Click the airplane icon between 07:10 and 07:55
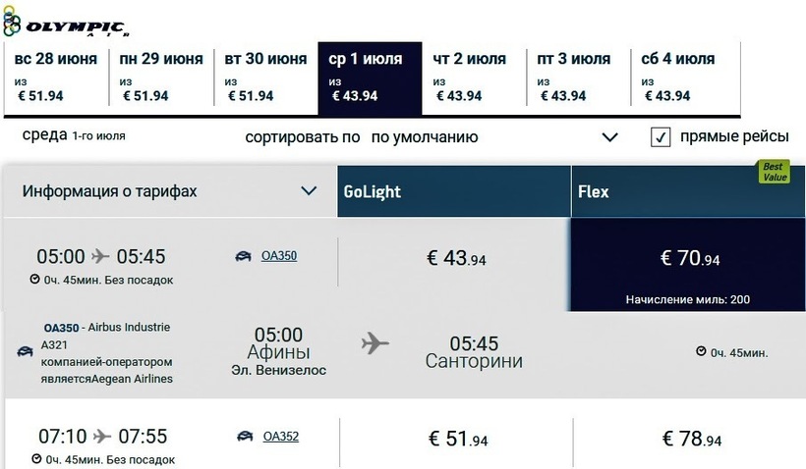The width and height of the screenshot is (806, 469). 102,437
